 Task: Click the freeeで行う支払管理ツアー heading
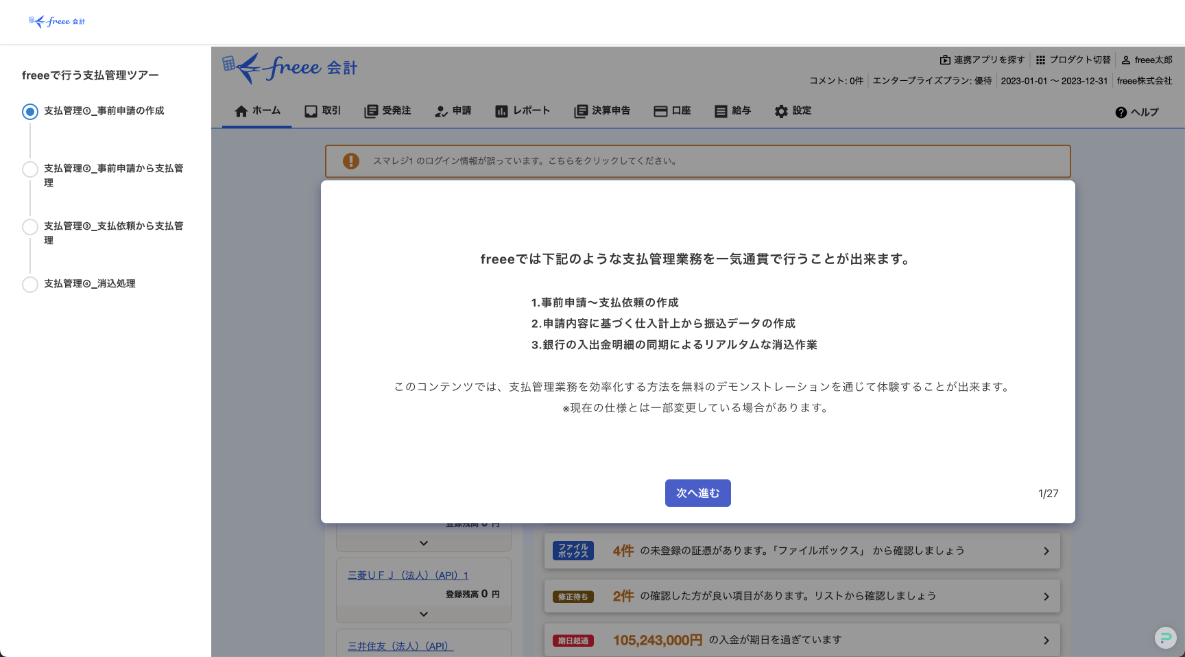coord(91,75)
